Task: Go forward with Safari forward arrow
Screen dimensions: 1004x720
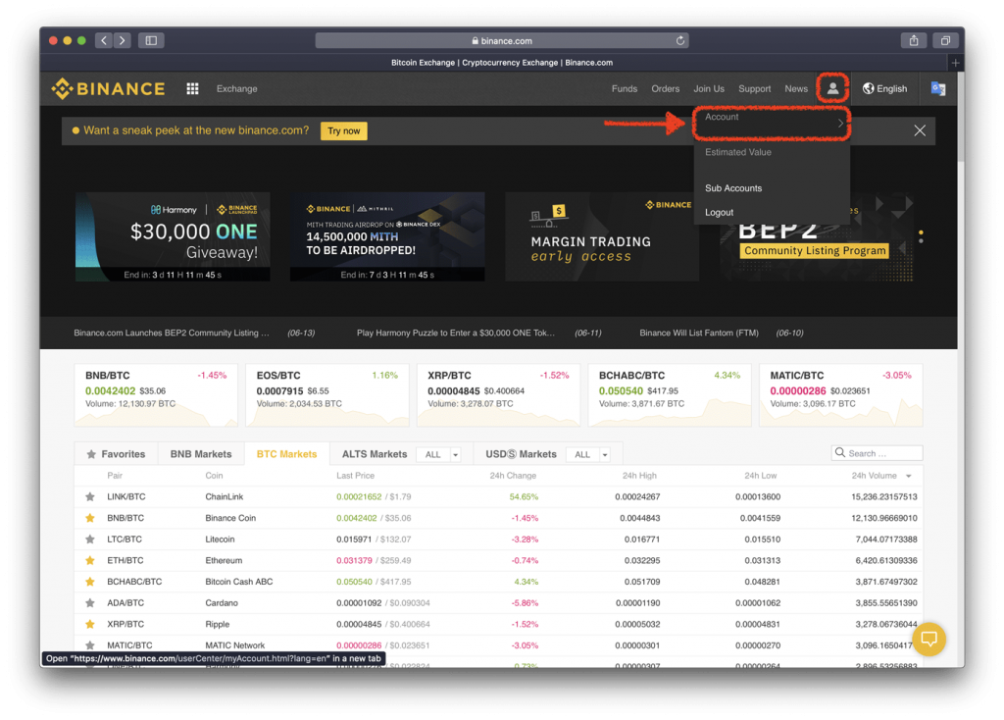Action: pyautogui.click(x=123, y=40)
